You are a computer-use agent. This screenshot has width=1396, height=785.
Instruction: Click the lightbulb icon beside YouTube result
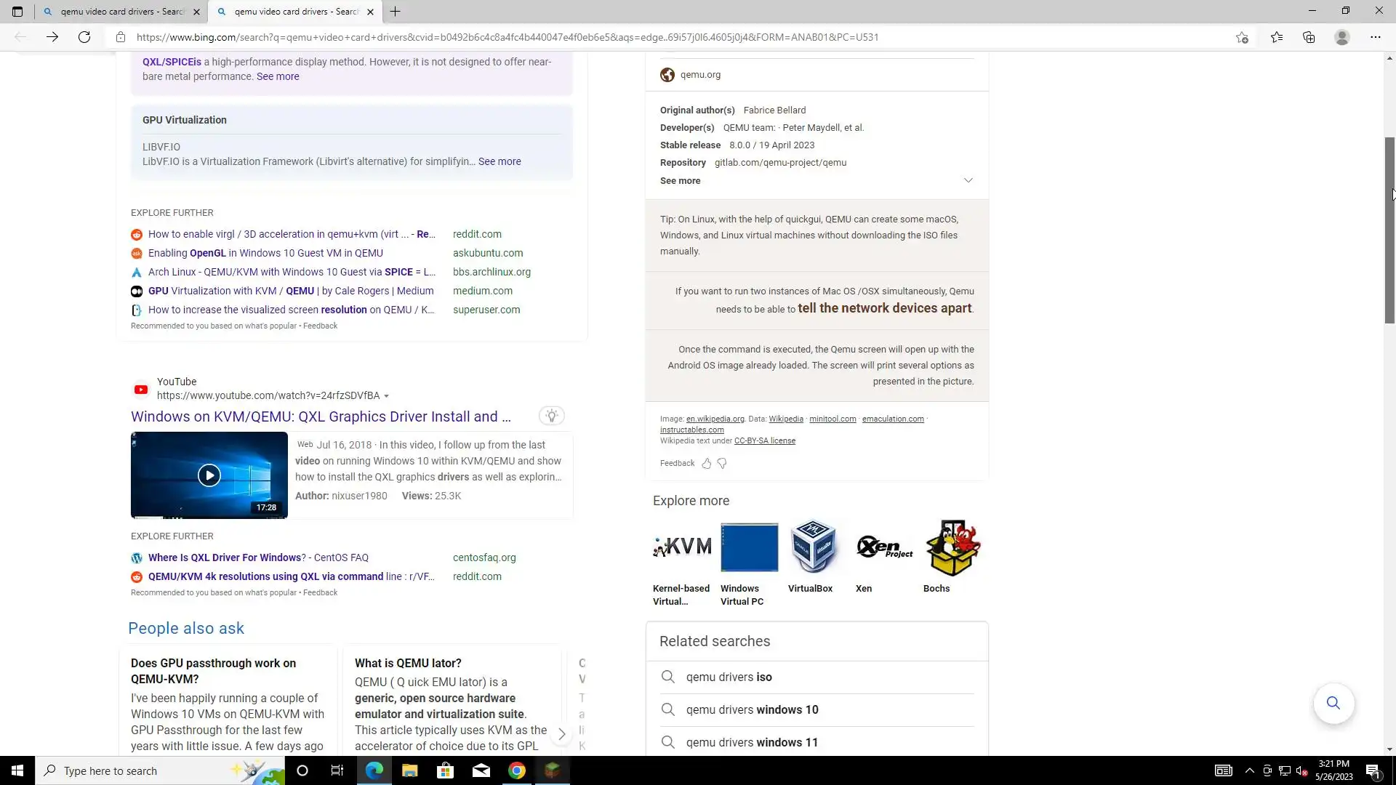552,416
